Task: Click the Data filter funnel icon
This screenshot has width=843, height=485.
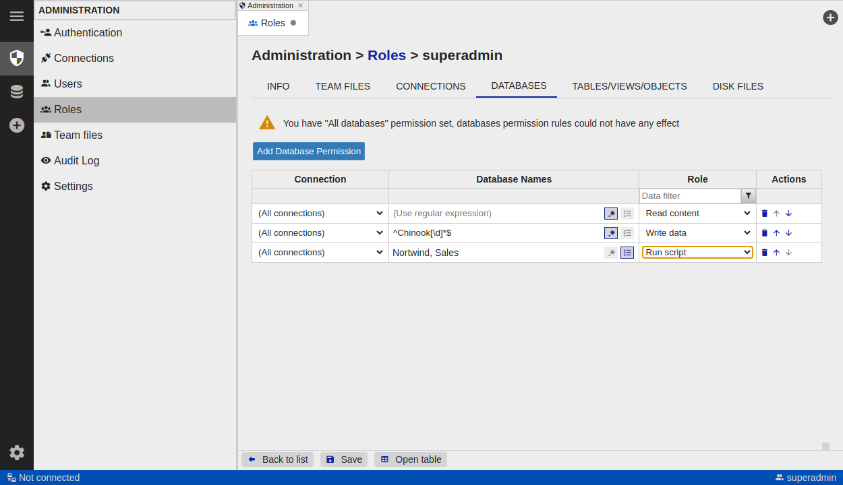Action: [x=748, y=196]
